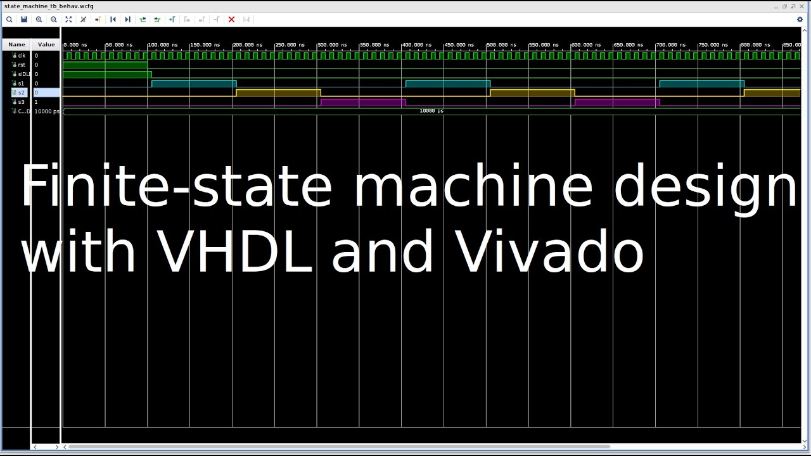Go to Previous Transition
Image resolution: width=811 pixels, height=456 pixels.
point(143,20)
